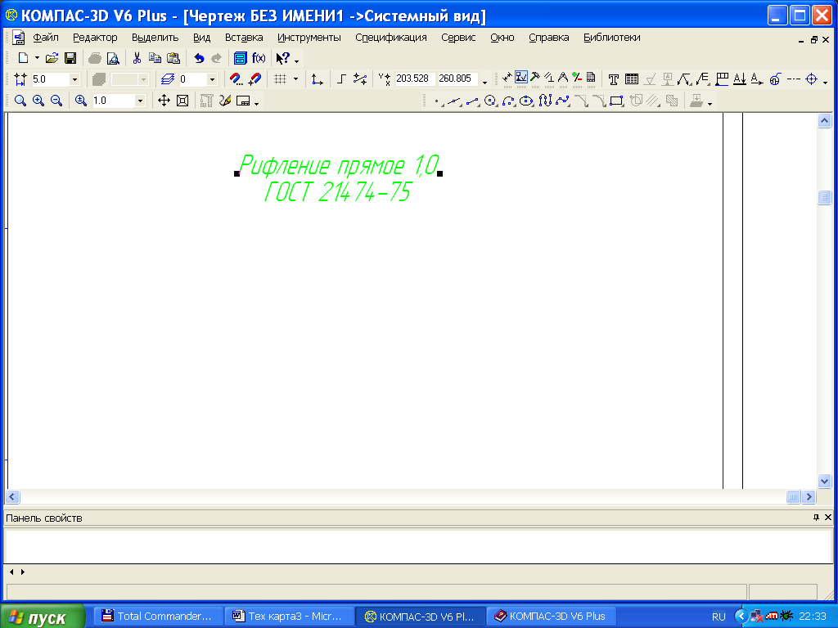This screenshot has height=628, width=838.
Task: Select the center mark tool
Action: tap(812, 79)
